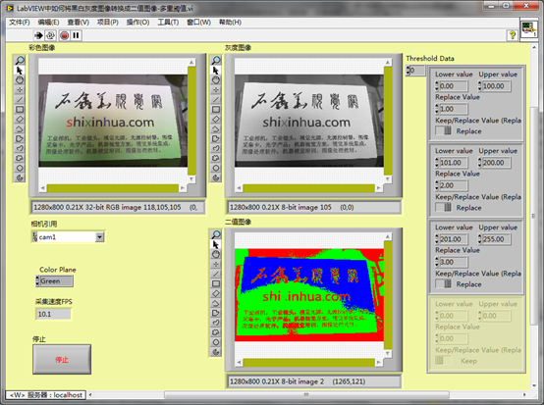Pause execution with the toolbar pause icon
544x405 pixels.
(76, 35)
